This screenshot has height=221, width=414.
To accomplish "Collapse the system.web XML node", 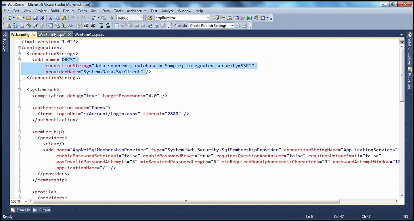I will tap(19, 90).
